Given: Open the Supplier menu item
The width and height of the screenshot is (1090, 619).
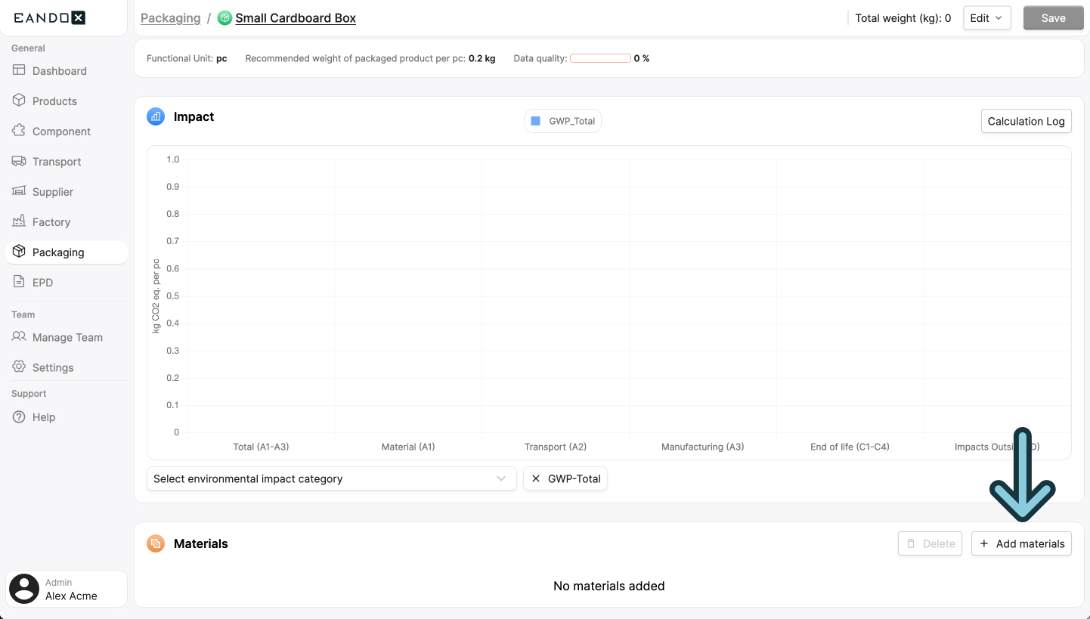Looking at the screenshot, I should [52, 191].
